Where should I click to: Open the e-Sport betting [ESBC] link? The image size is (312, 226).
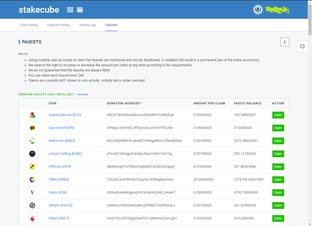[65, 153]
